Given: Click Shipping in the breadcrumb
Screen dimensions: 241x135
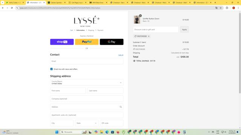Looking at the screenshot, I should point(91,30).
